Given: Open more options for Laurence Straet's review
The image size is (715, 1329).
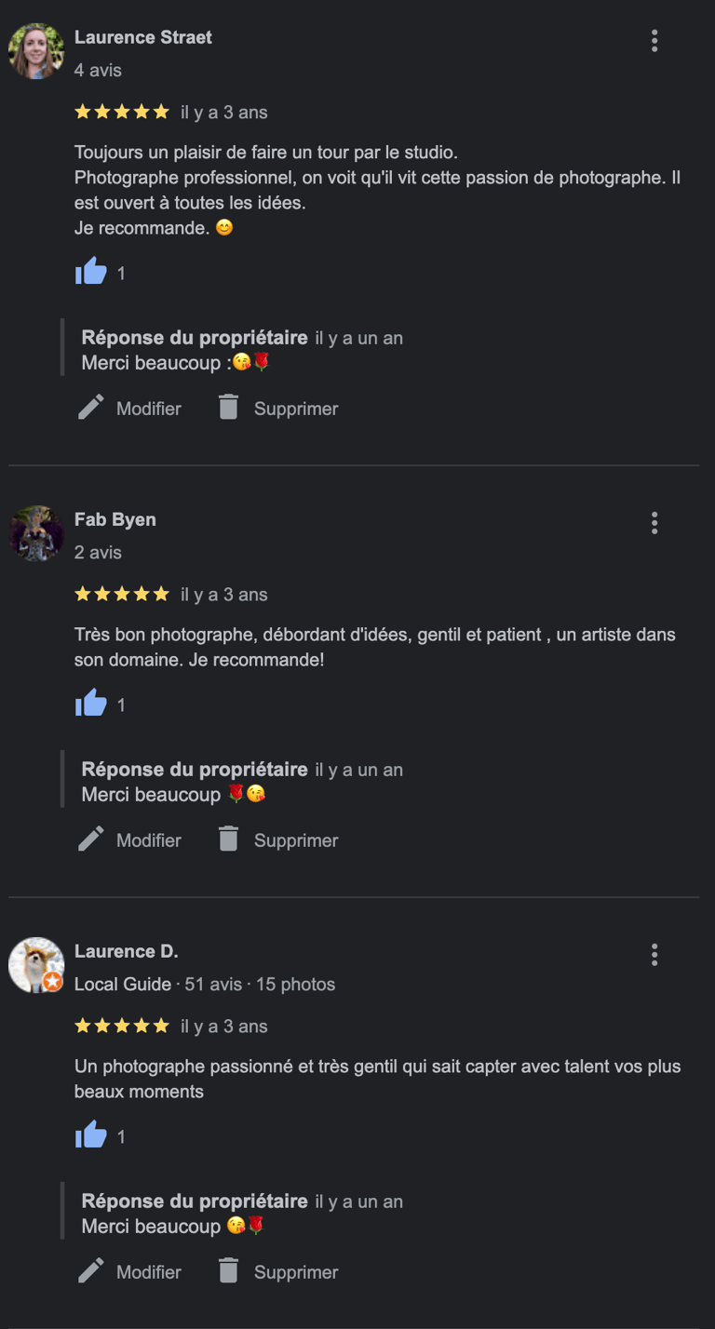Looking at the screenshot, I should [x=654, y=41].
